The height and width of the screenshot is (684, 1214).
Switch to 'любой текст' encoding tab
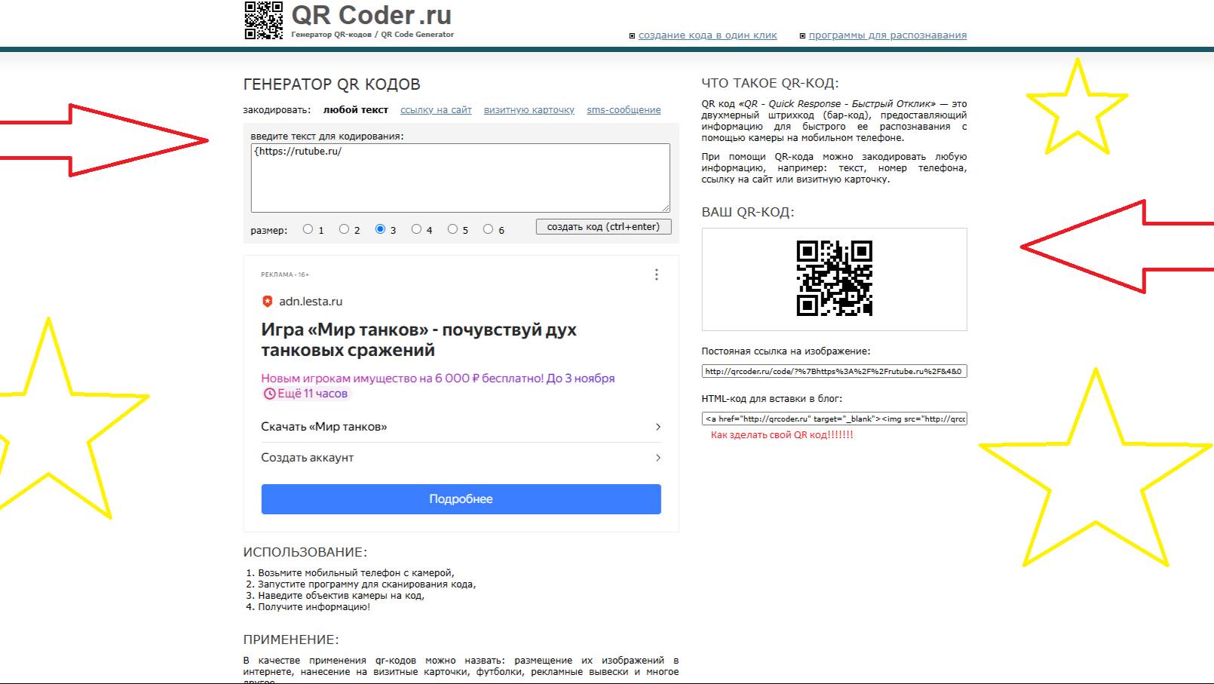click(x=356, y=110)
